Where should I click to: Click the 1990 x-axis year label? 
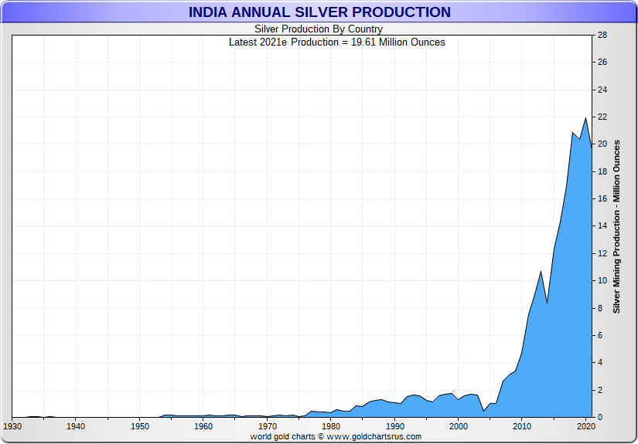394,426
